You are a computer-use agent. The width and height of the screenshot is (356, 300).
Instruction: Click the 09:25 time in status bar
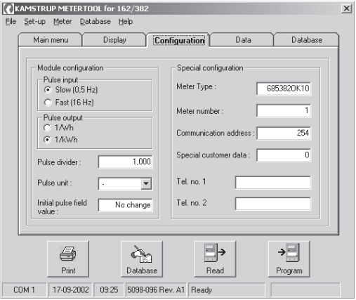tap(109, 290)
